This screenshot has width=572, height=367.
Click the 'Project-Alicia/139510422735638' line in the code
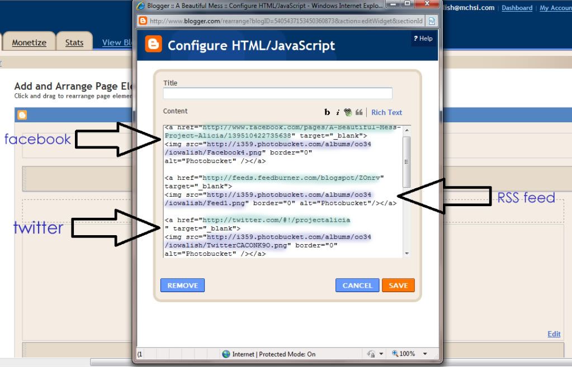coord(266,136)
